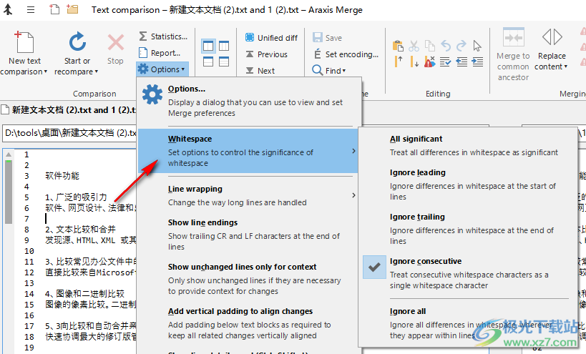Click the red Stop cross icon
The height and width of the screenshot is (354, 586).
[x=115, y=42]
